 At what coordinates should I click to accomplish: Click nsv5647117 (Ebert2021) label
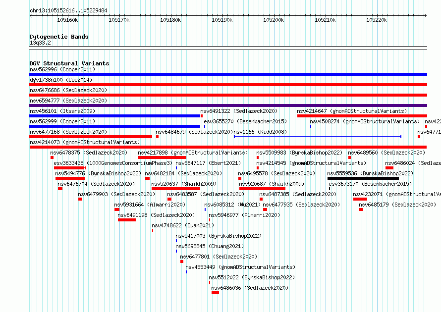click(x=208, y=163)
